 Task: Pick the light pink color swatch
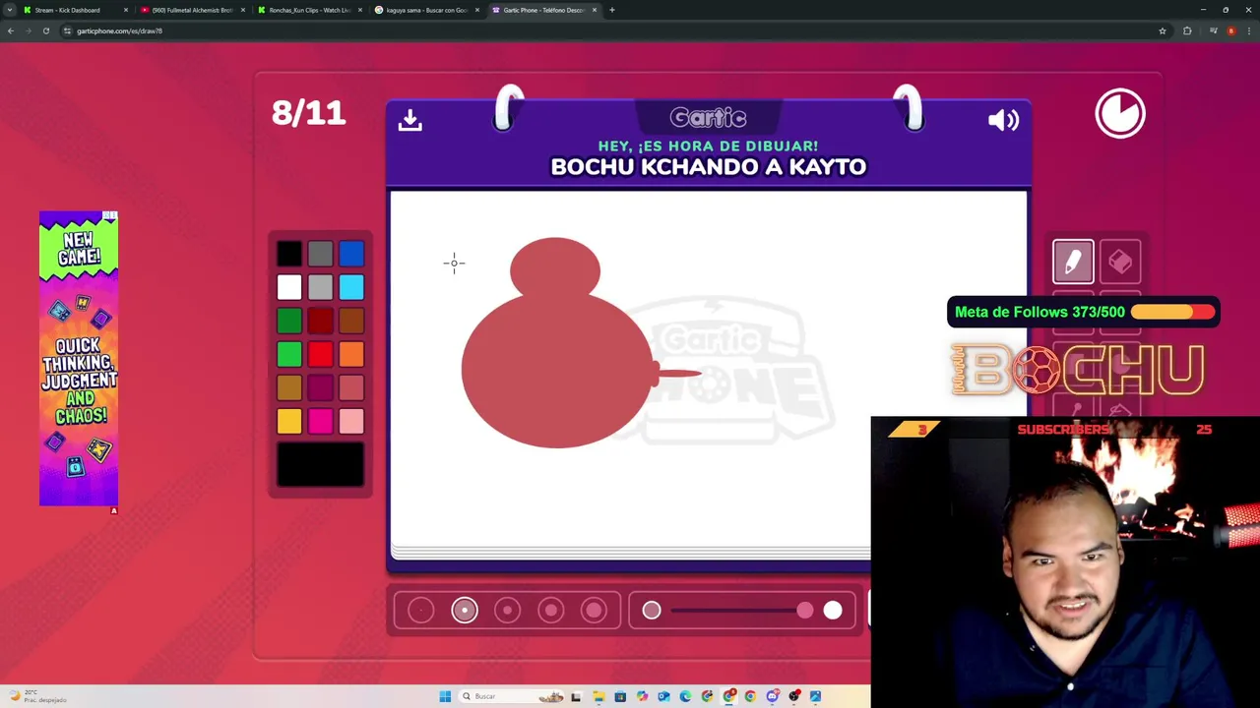351,421
